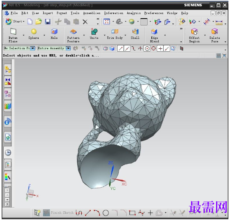Open the Assembly Navigator sidebar tab
This screenshot has height=220, width=235.
click(x=8, y=69)
